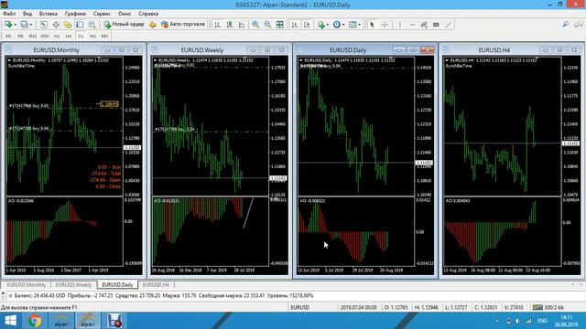Open the New Chart tool

[7, 25]
